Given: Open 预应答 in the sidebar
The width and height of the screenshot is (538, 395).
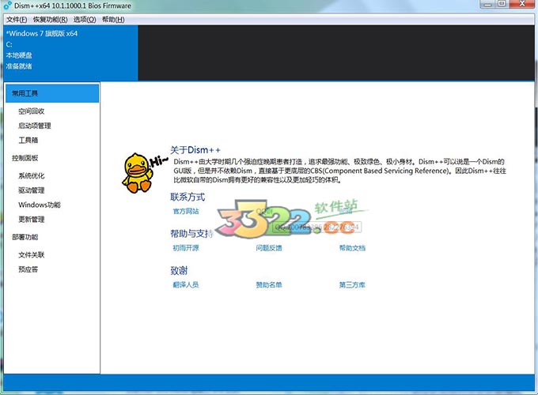Looking at the screenshot, I should coord(28,269).
